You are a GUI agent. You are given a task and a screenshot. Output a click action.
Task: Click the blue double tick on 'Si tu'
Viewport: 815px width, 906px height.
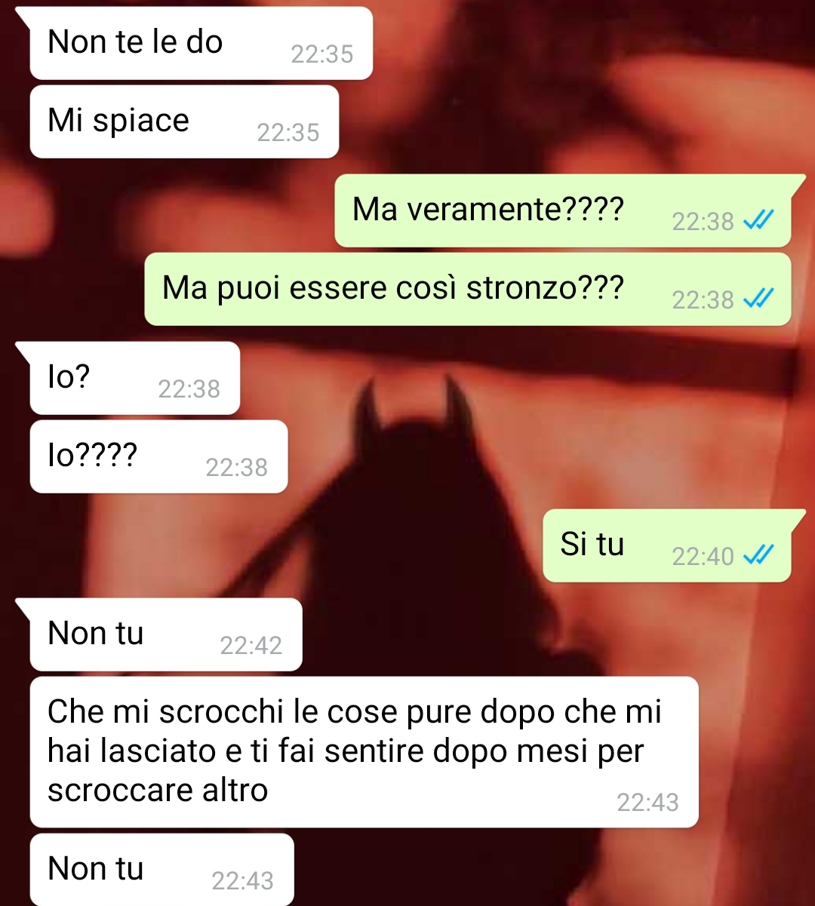(758, 555)
